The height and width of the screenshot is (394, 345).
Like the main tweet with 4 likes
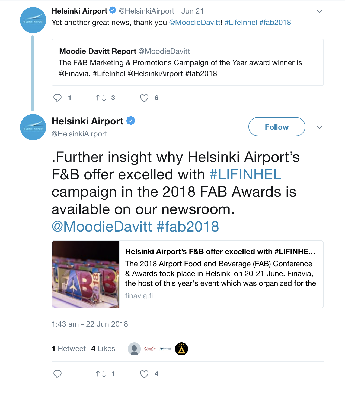(144, 374)
